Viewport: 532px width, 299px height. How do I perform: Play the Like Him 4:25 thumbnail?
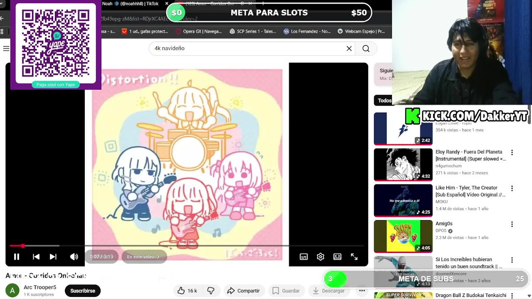(403, 200)
